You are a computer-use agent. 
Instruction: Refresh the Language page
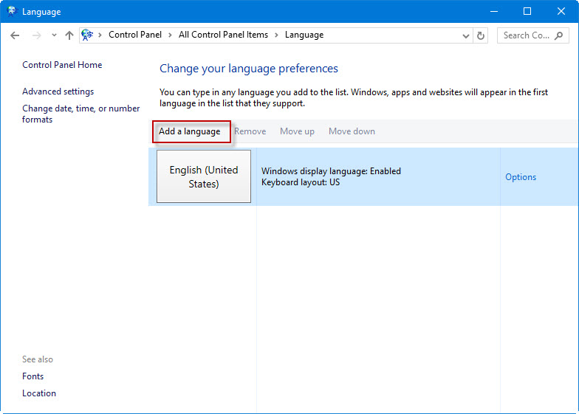click(480, 35)
